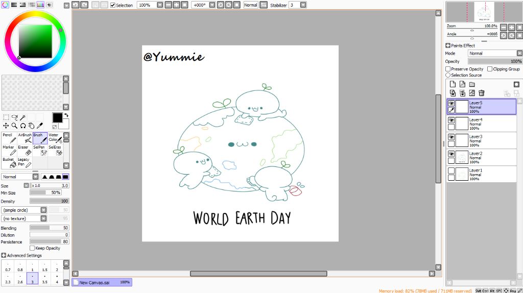This screenshot has height=293, width=523.
Task: Transfer the layer down
Action: coord(453,93)
